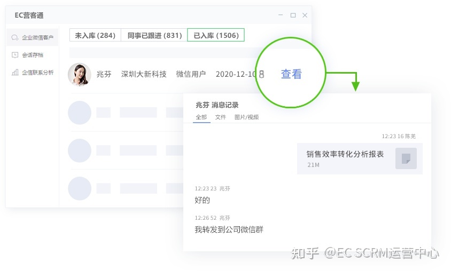Click the timestamp 12:26 52 兆芬
This screenshot has width=451, height=271.
(212, 218)
